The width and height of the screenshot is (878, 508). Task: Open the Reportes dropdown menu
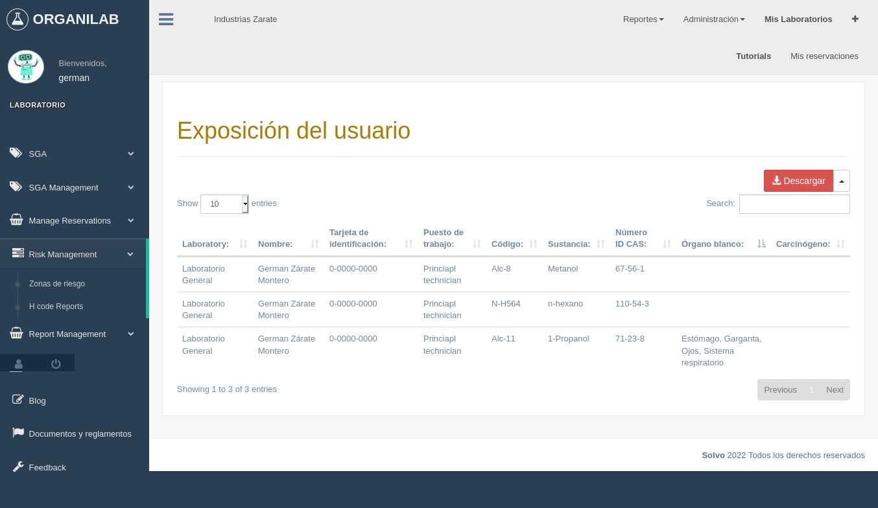point(643,19)
